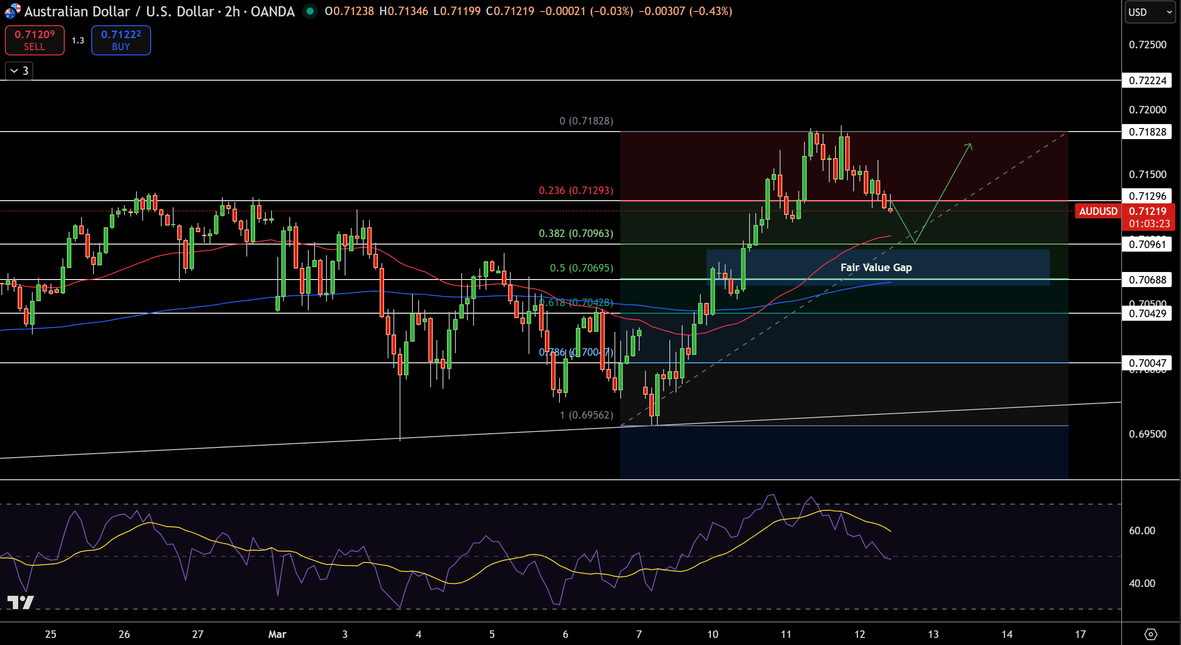
Task: Select the 0.71828 price axis label
Action: [1147, 132]
